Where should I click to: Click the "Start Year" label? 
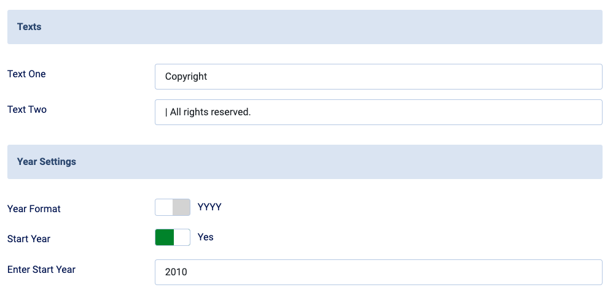point(29,239)
